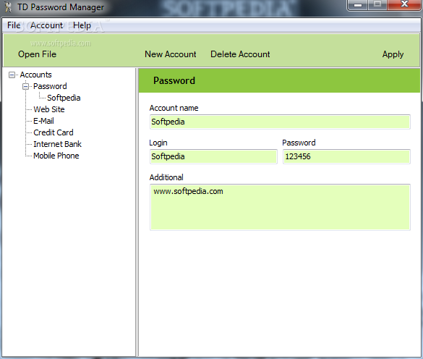Click the Open File toolbar button
423x359 pixels.
tap(37, 54)
